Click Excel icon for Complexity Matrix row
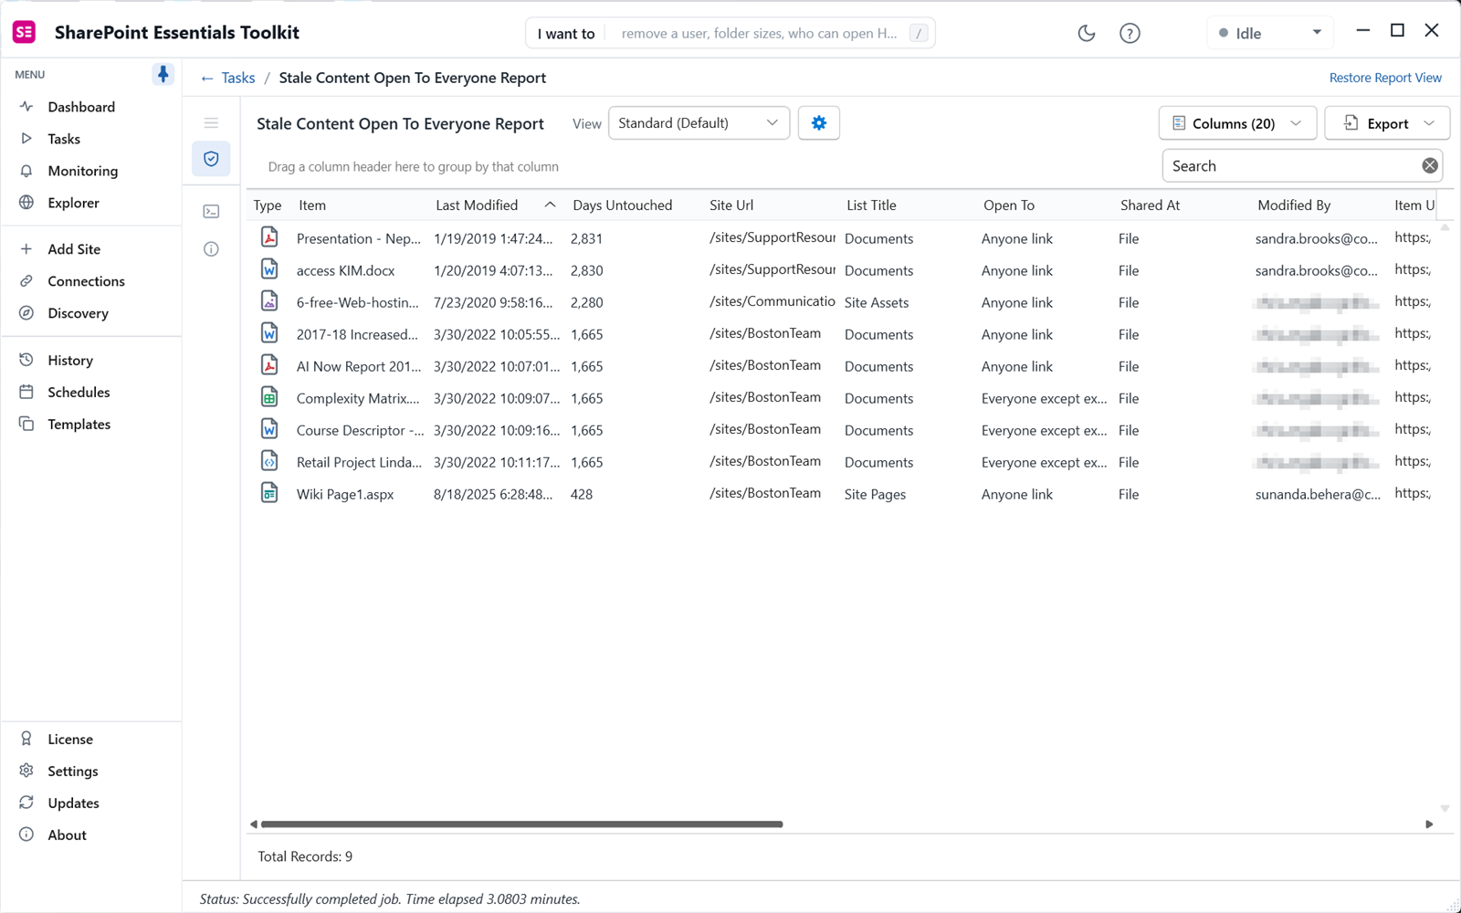 point(269,397)
